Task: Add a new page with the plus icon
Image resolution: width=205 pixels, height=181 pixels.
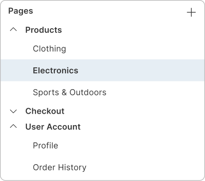Action: click(191, 12)
